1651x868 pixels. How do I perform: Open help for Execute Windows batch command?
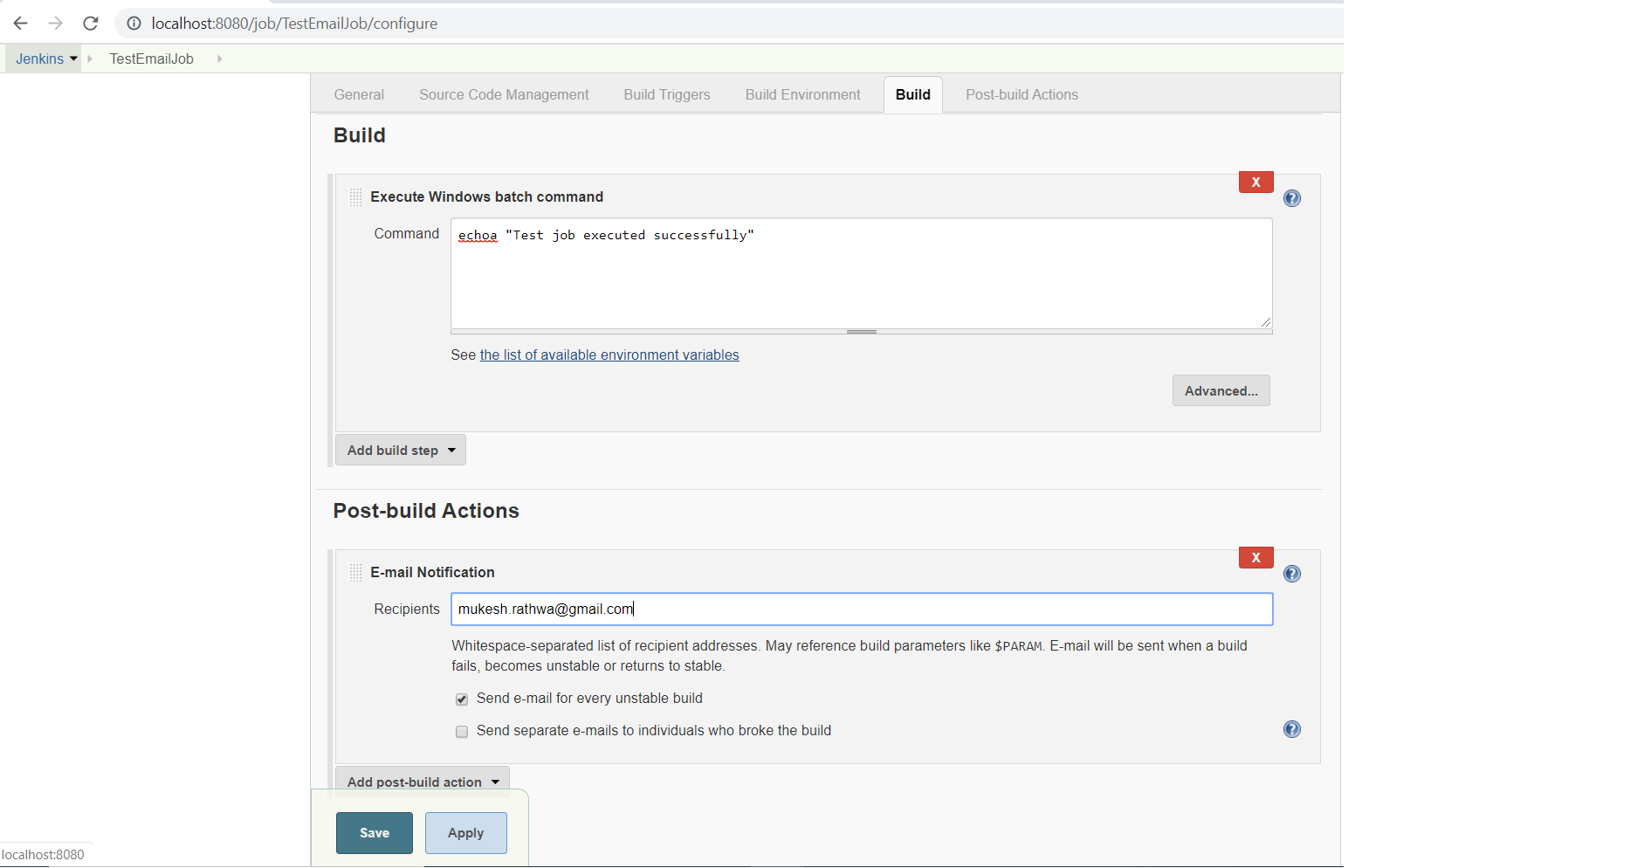pos(1292,198)
